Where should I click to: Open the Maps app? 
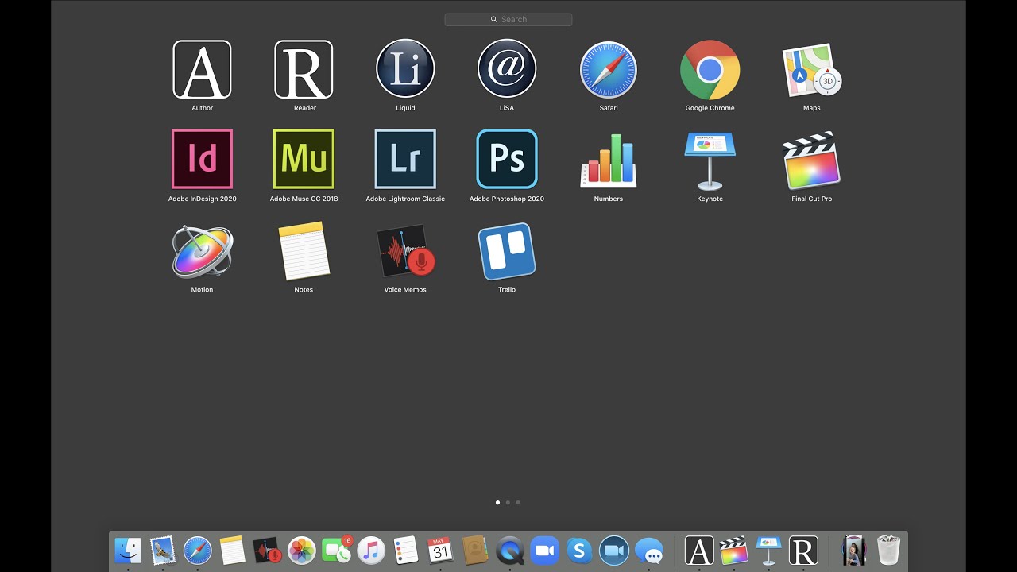pos(811,70)
